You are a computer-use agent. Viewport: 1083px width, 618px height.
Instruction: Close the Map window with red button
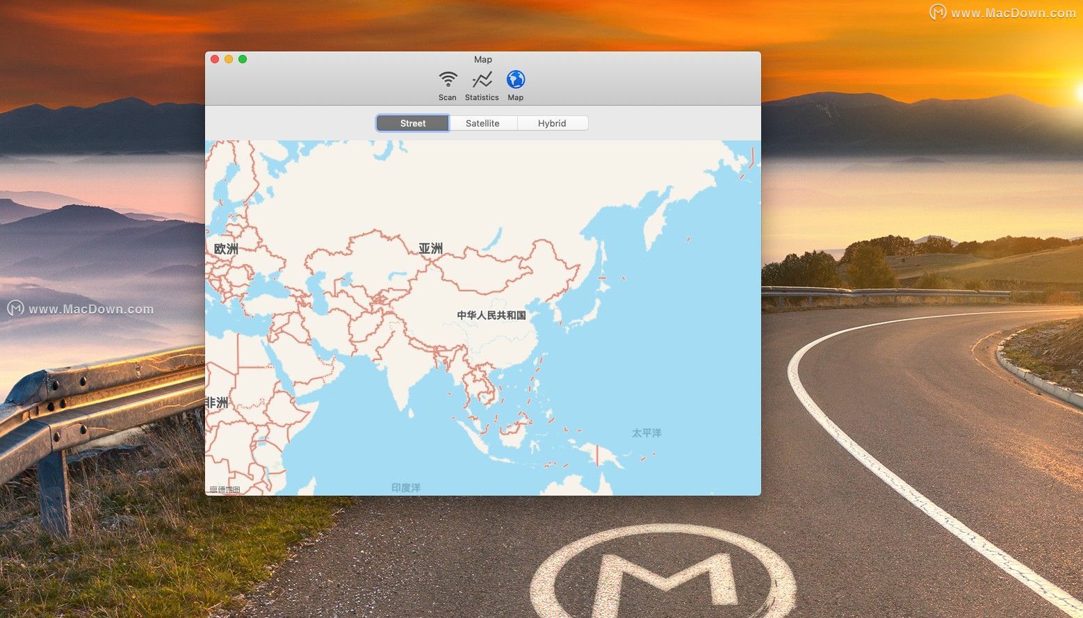[215, 59]
